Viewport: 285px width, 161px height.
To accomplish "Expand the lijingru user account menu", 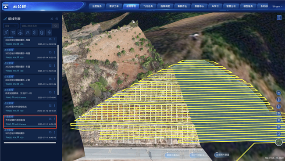I will click(278, 7).
